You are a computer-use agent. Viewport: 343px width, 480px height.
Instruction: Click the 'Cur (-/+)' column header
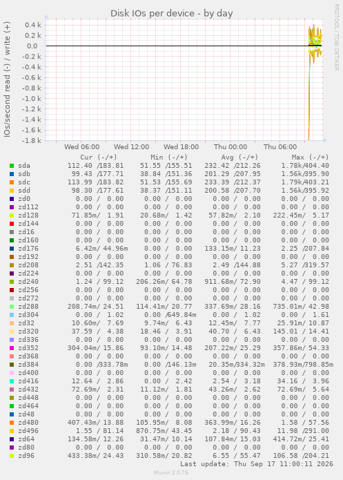(99, 157)
